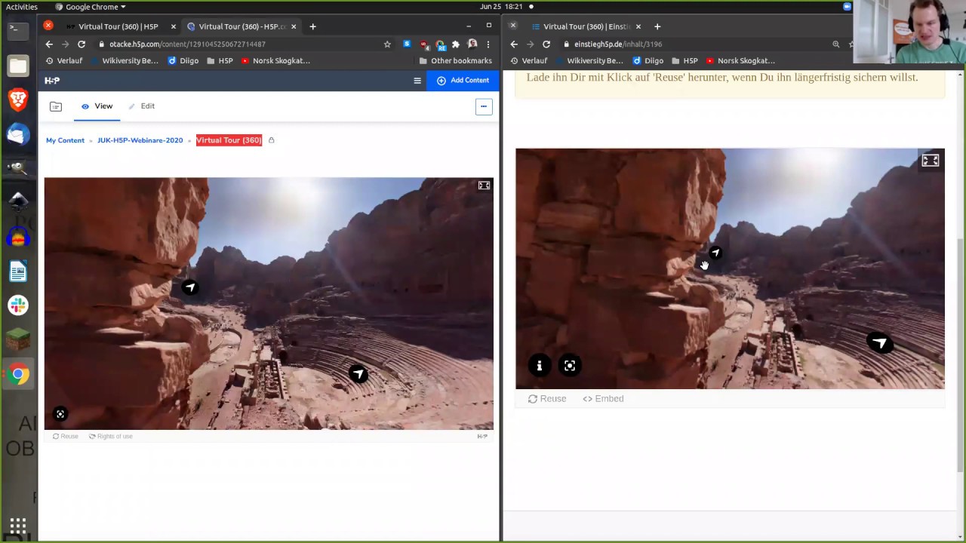Recenter the camera in the left tour
Viewport: 966px width, 543px height.
point(60,414)
